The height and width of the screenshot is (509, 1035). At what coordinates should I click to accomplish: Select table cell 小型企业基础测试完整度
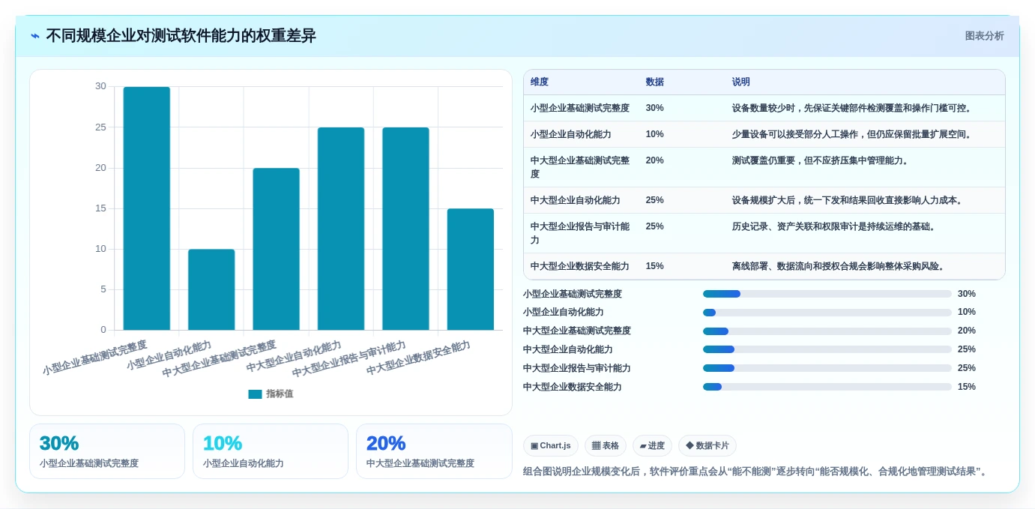coord(580,108)
